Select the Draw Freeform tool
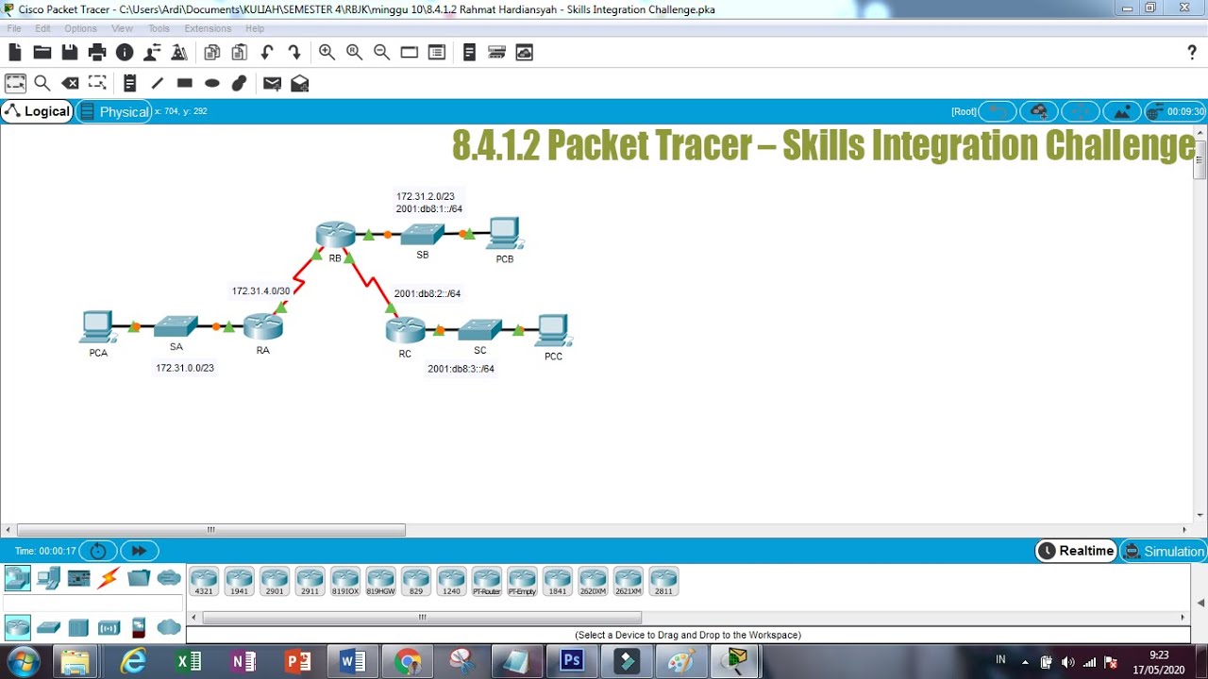Screen dimensions: 1208x679 (240, 83)
